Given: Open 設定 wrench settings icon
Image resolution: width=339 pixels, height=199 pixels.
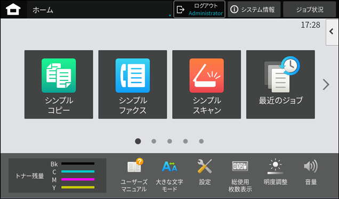Looking at the screenshot, I should coord(205,172).
